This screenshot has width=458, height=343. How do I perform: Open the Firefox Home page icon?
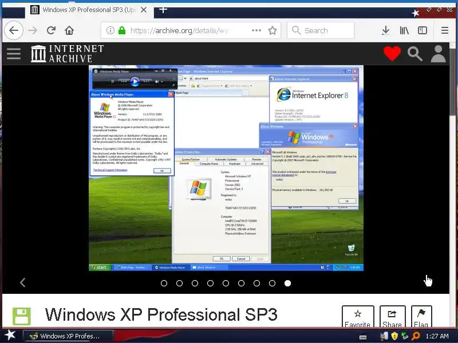[x=69, y=30]
